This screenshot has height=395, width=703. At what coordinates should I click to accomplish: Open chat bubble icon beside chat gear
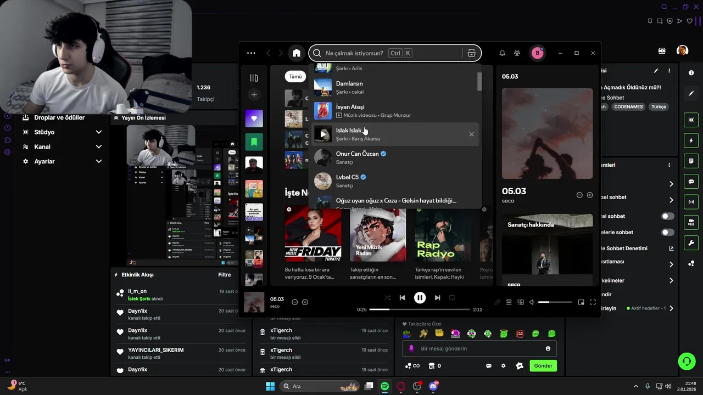tap(489, 366)
